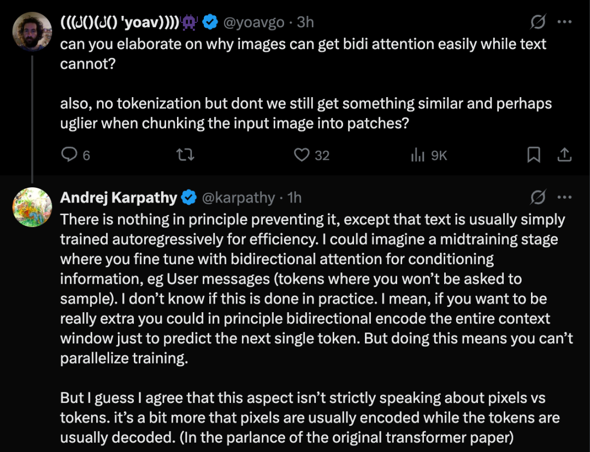Open more options menu on Karpathy's reply
This screenshot has width=590, height=452.
pos(564,197)
